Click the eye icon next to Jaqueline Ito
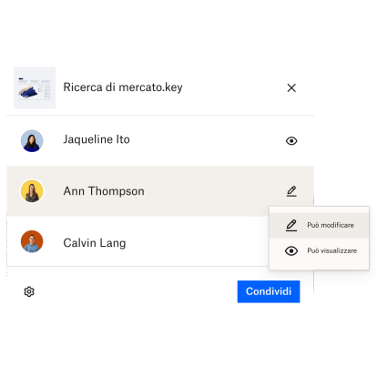377x377 pixels. tap(291, 141)
